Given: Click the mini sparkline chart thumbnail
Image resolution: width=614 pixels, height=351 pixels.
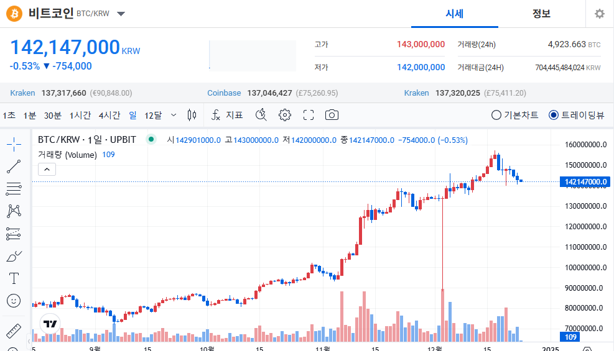Looking at the screenshot, I should tap(253, 55).
